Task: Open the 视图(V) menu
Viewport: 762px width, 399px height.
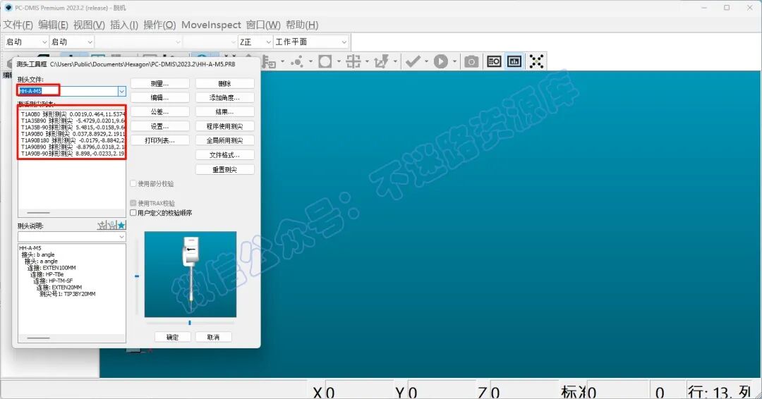Action: 89,25
